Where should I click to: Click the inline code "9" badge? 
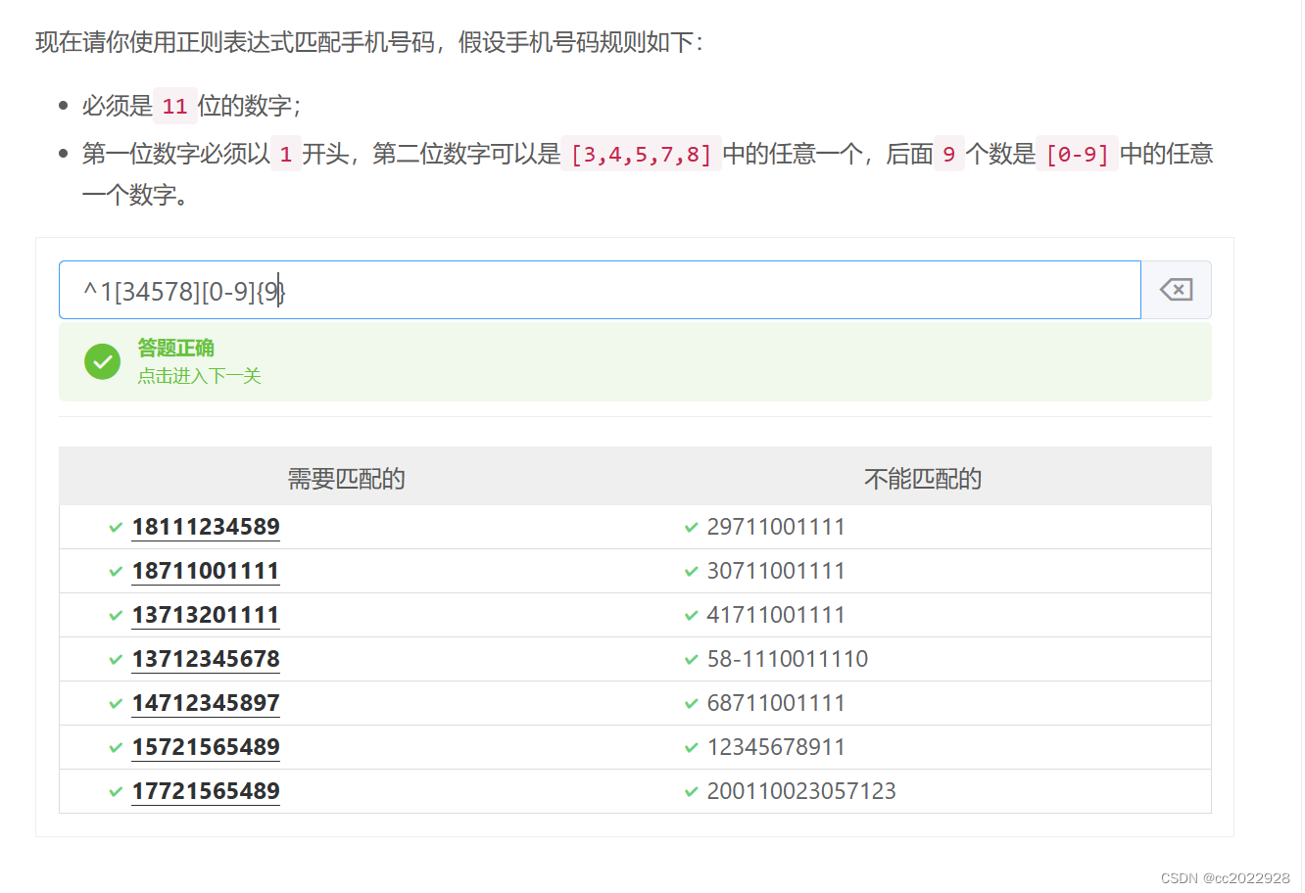tap(948, 154)
